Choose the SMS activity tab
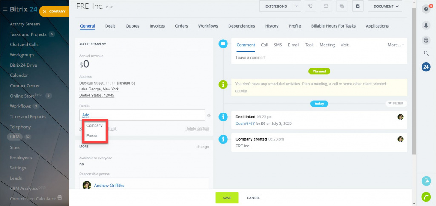This screenshot has width=436, height=206. point(278,45)
